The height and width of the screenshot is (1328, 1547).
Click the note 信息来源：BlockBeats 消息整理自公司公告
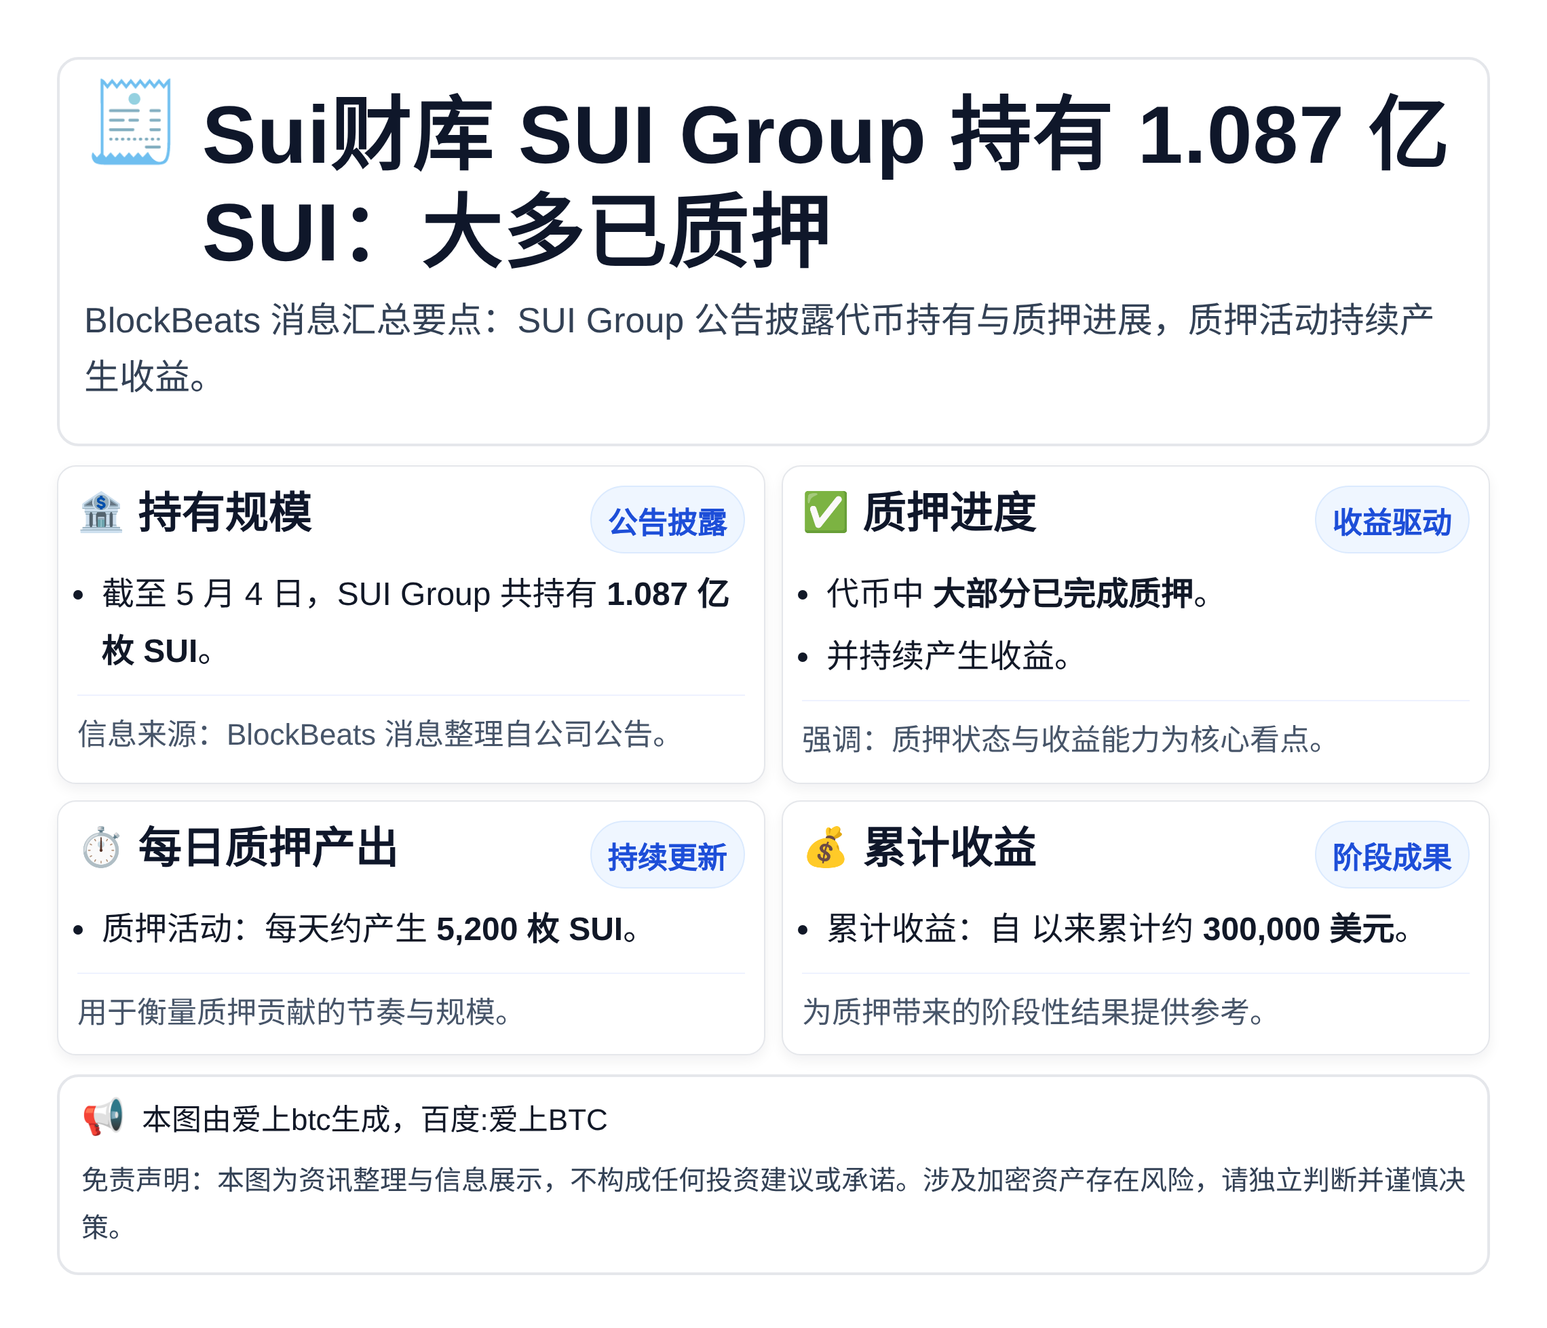373,734
